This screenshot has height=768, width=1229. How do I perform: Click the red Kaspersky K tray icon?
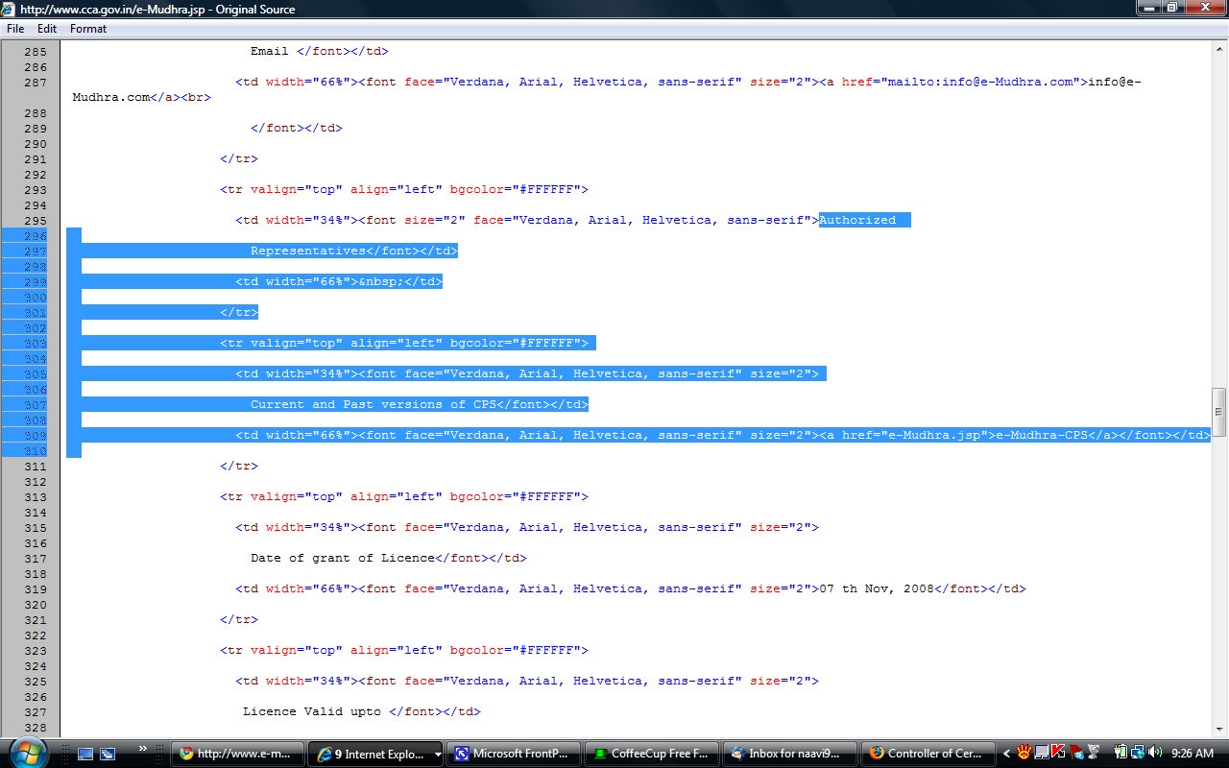(x=1058, y=754)
